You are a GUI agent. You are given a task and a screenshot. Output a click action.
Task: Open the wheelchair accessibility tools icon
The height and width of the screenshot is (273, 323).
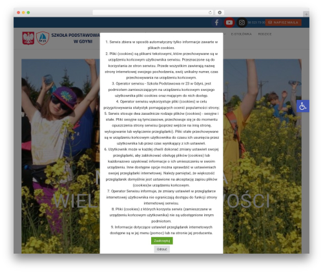click(303, 106)
